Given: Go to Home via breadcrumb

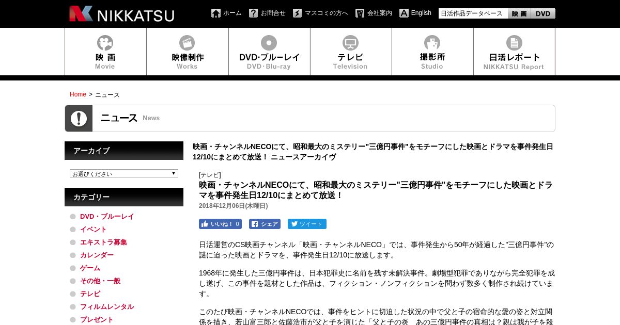Looking at the screenshot, I should pos(78,94).
